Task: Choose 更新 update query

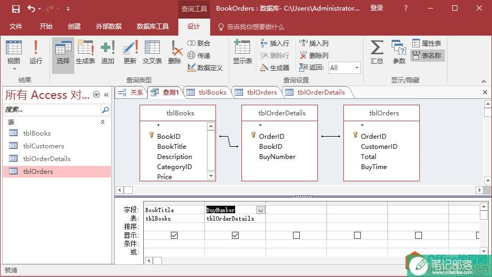Action: click(130, 52)
